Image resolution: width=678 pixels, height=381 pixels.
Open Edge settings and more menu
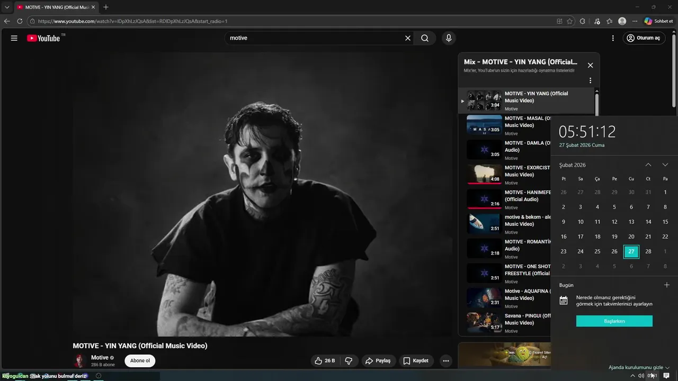click(x=635, y=21)
